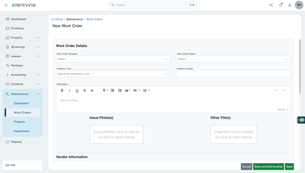Image resolution: width=305 pixels, height=173 pixels.
Task: Collapse the Maintenance sidebar section
Action: 23,94
